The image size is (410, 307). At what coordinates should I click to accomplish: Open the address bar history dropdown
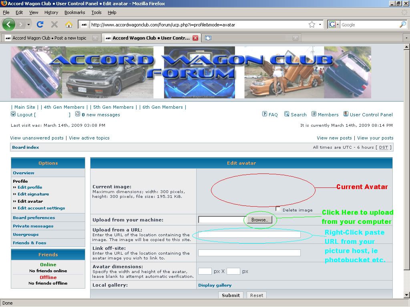pyautogui.click(x=320, y=25)
